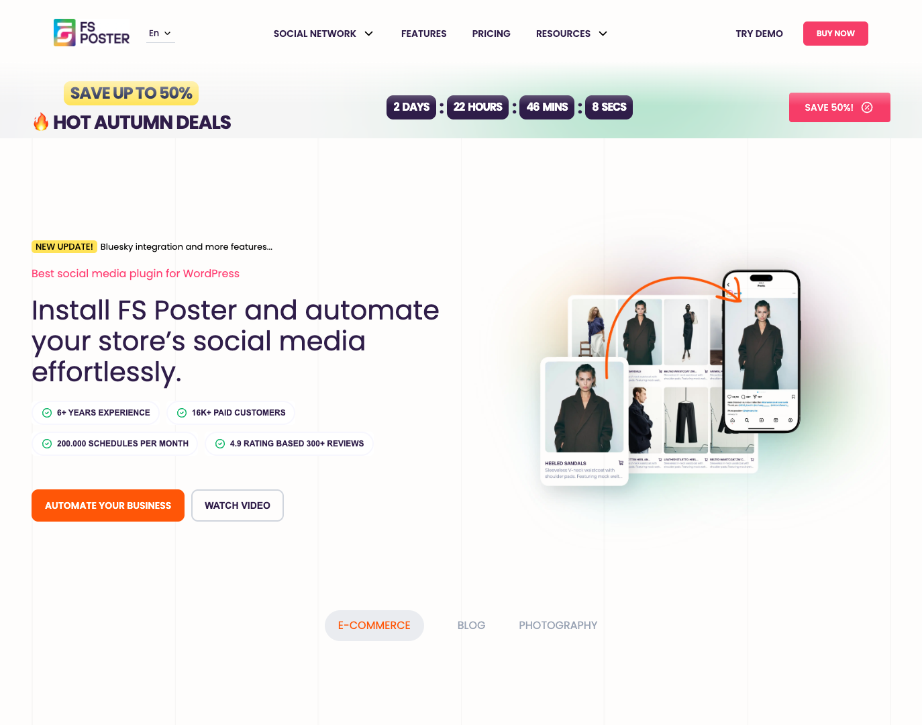Click the fire icon beside Hot Autumn Deals

41,122
